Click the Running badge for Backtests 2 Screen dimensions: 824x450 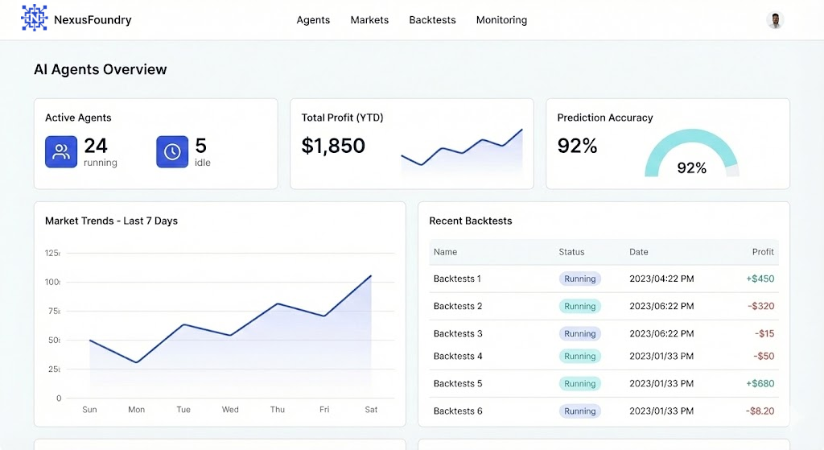coord(579,306)
